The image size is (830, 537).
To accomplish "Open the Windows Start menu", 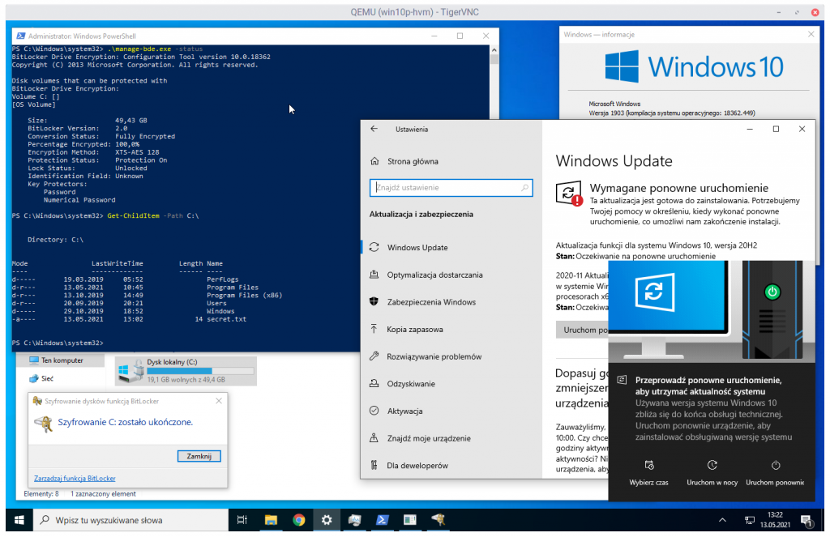I will point(19,521).
